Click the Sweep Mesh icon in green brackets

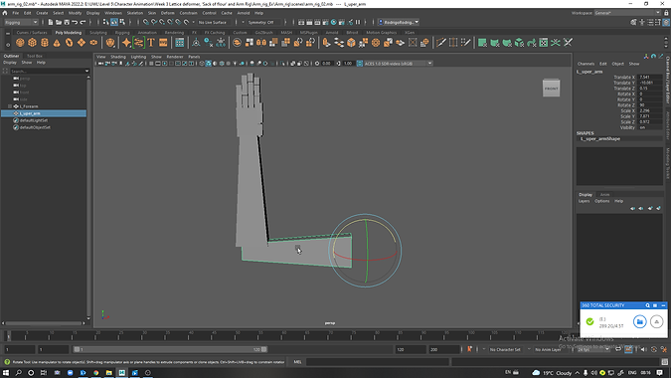(138, 43)
